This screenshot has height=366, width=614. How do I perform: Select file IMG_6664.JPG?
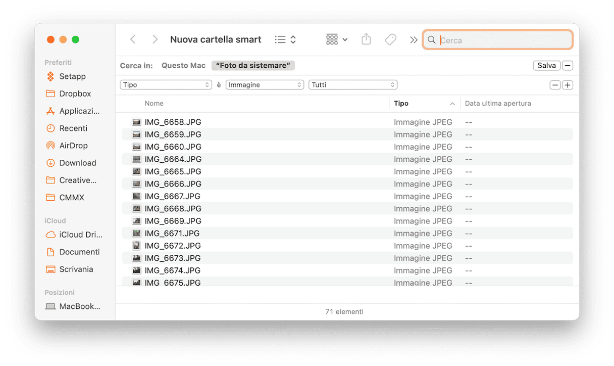(347, 159)
